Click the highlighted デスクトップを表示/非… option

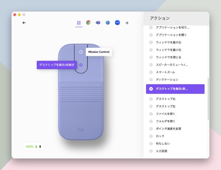tap(175, 89)
